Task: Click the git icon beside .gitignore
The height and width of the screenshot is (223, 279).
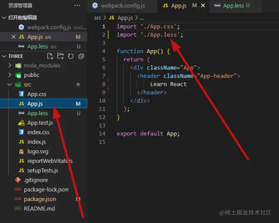Action: 18,180
